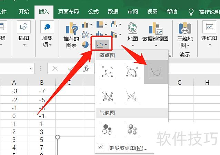The width and height of the screenshot is (220, 155).
Task: Choose scatter with straight lines only
Action: (x=131, y=96)
